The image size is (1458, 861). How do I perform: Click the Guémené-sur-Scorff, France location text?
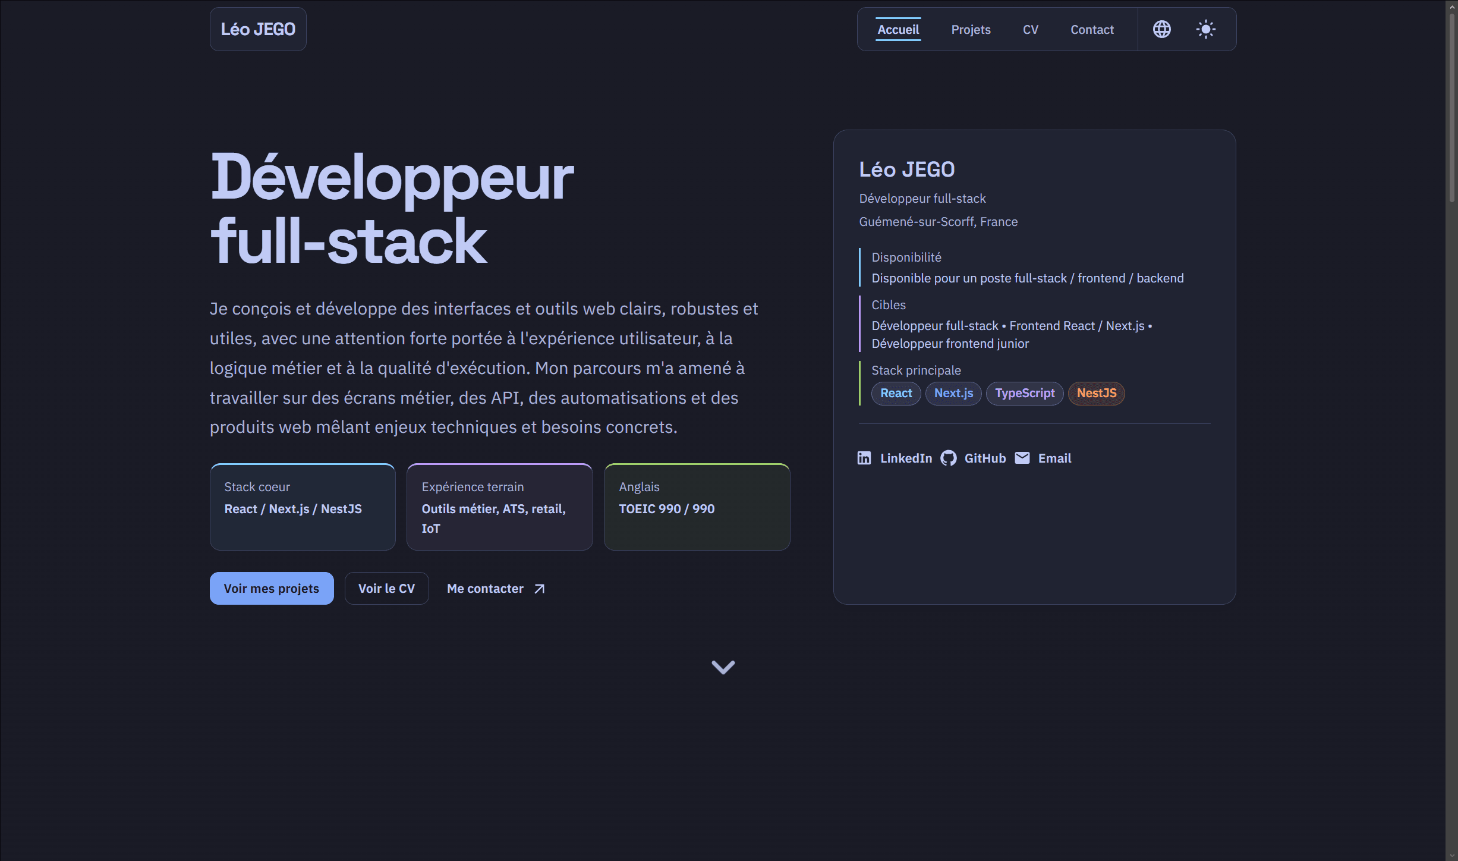click(938, 222)
